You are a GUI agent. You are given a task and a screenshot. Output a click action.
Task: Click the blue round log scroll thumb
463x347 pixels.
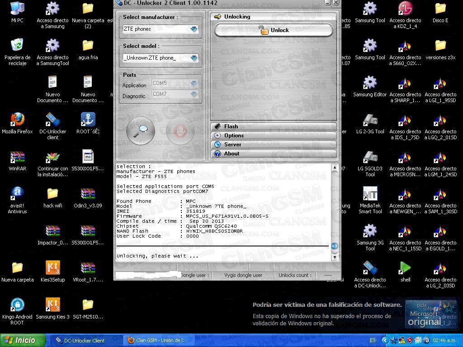(x=335, y=246)
